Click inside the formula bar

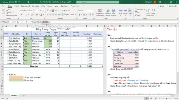(103, 22)
